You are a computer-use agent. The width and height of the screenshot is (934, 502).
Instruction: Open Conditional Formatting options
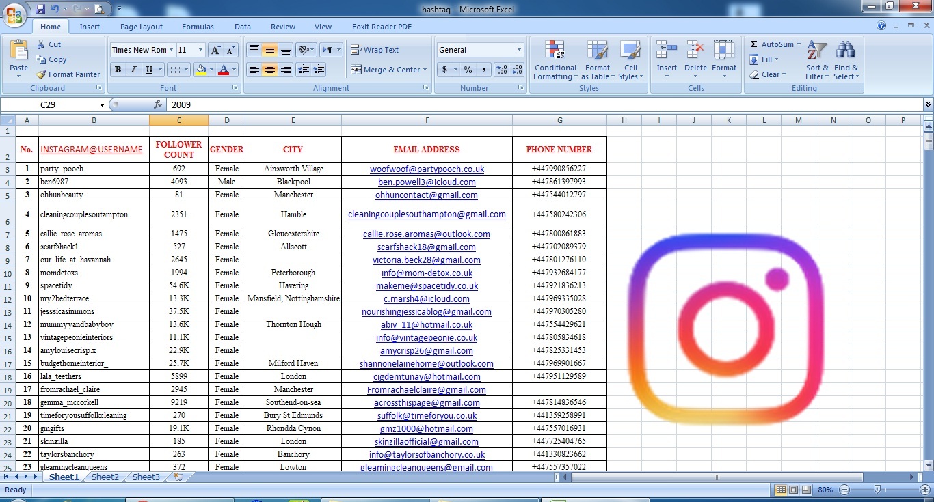[555, 60]
